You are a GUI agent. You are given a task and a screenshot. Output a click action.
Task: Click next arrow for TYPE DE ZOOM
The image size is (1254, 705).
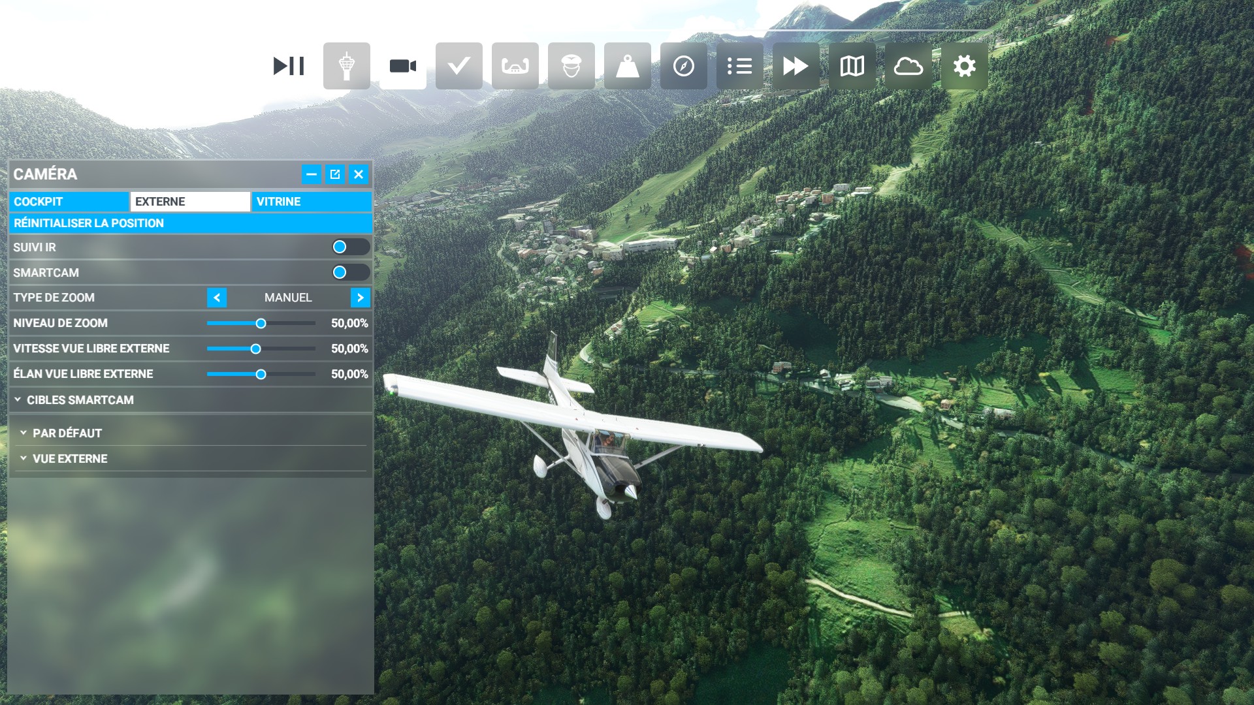click(x=360, y=298)
